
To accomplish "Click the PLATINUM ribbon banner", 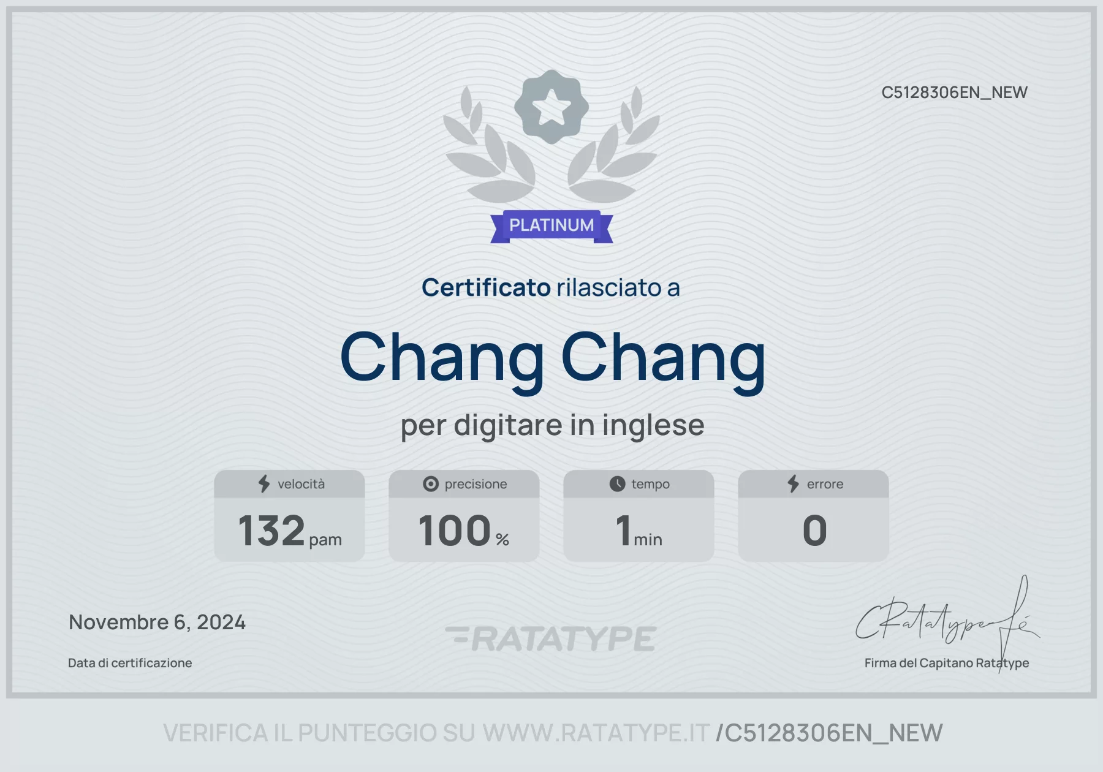I will click(x=551, y=227).
